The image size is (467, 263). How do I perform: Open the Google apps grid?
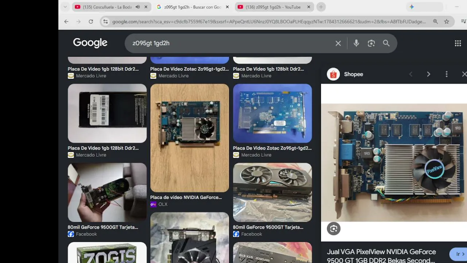(x=458, y=43)
